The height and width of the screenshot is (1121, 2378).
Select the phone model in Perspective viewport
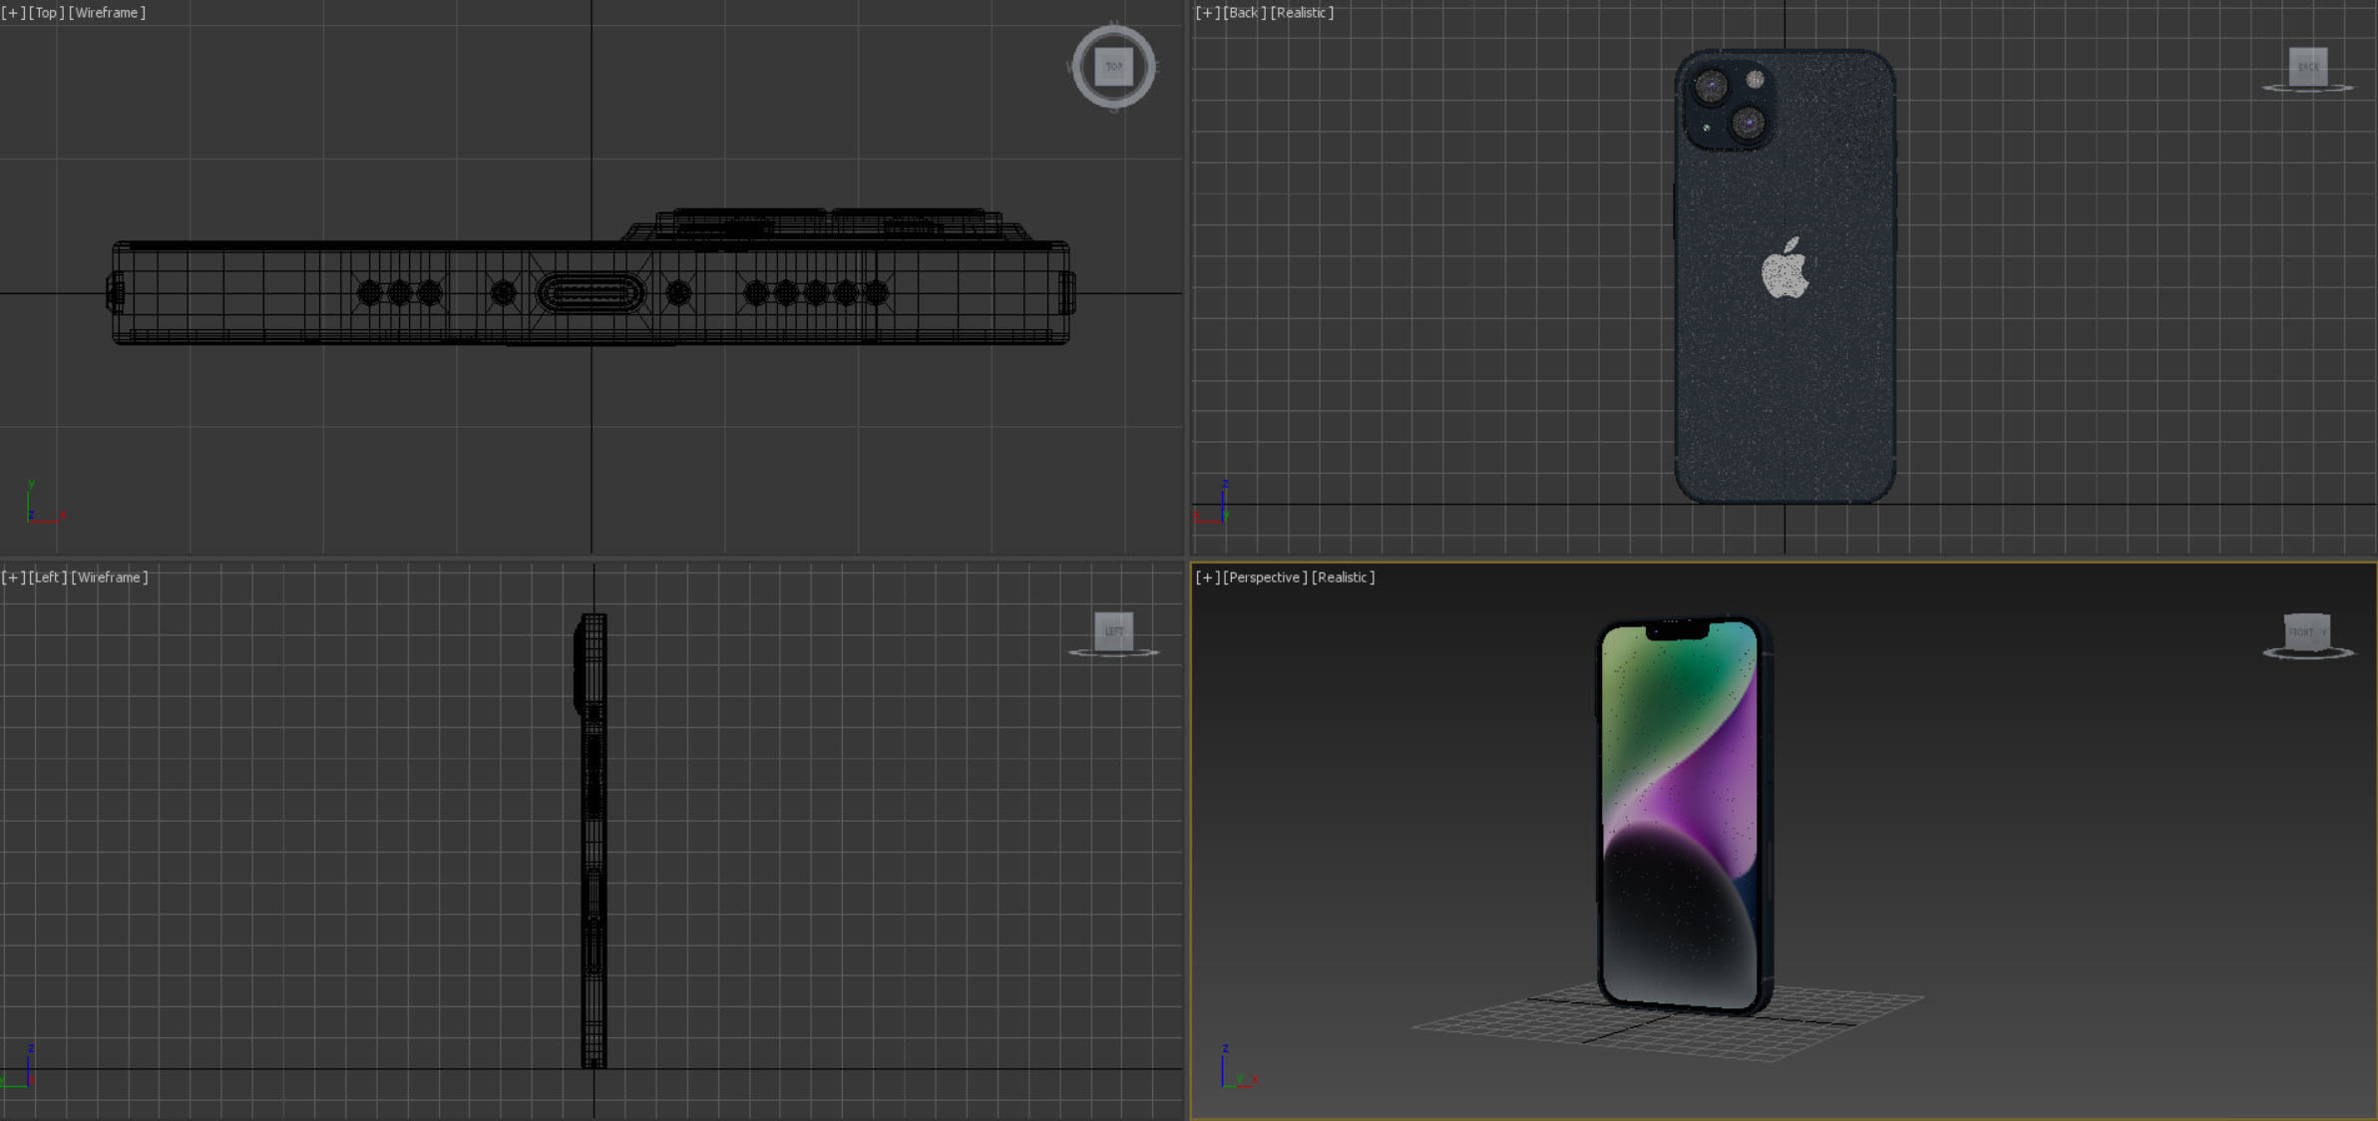click(x=1683, y=816)
